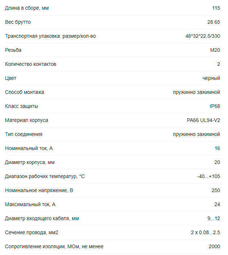
Task: Select the value 115 for assembled length
Action: [216, 8]
